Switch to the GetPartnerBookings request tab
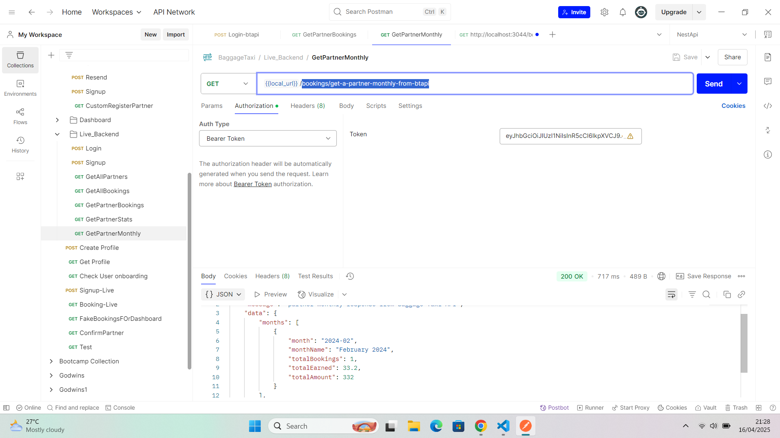Image resolution: width=780 pixels, height=438 pixels. tap(324, 34)
